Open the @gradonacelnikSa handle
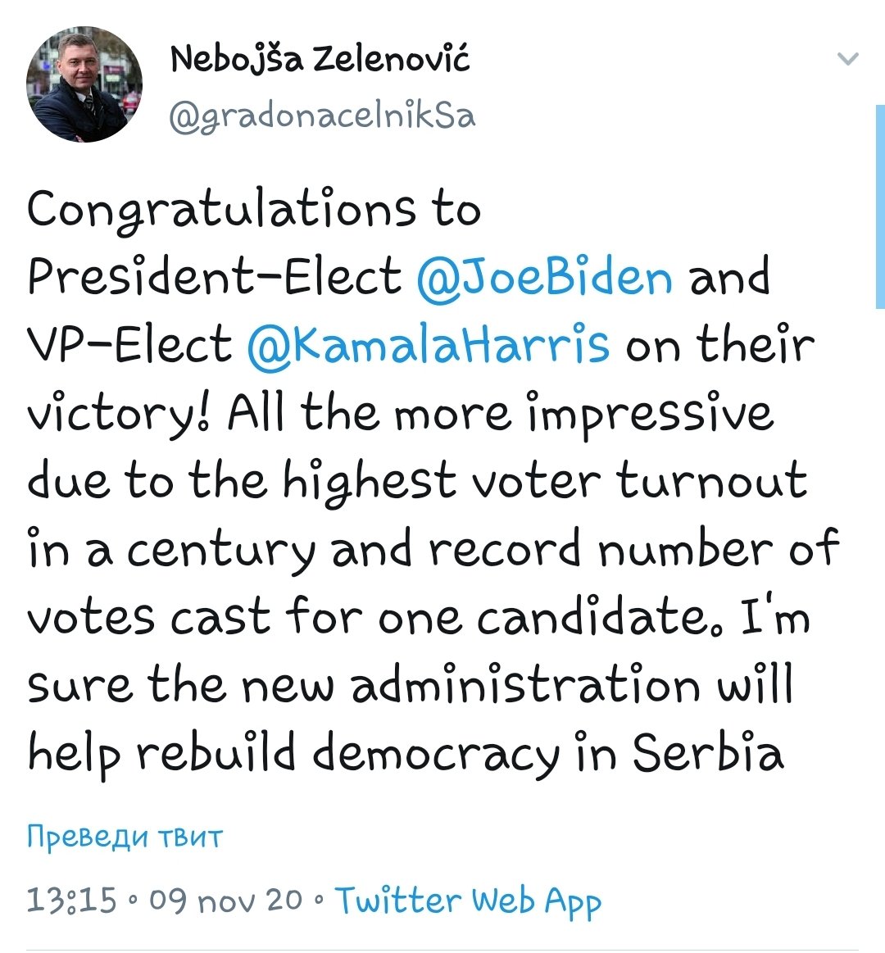The image size is (885, 953). point(322,116)
